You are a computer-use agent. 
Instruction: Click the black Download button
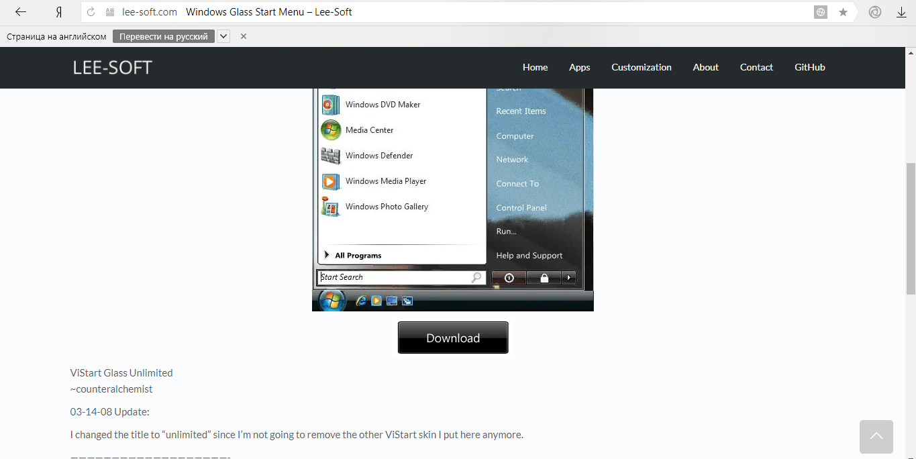point(453,338)
